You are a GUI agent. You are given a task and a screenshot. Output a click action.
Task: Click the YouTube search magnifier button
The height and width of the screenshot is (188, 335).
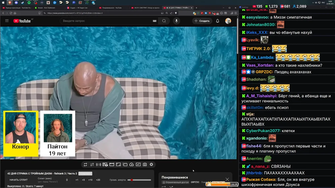click(164, 21)
